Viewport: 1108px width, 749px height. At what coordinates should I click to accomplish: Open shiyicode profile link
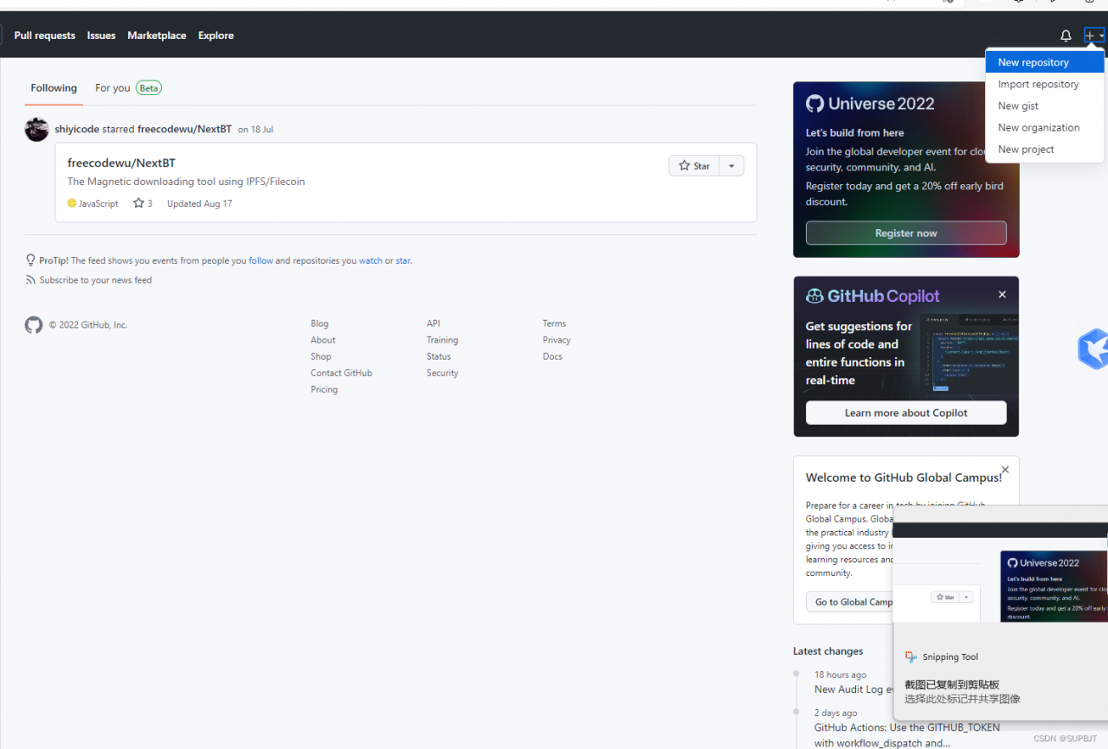(x=77, y=130)
